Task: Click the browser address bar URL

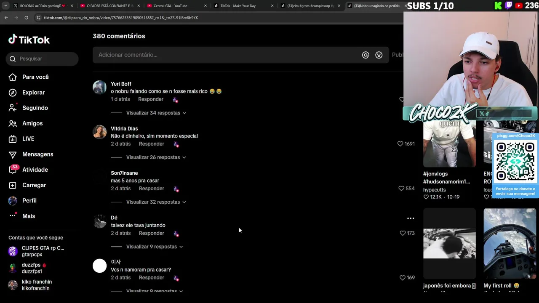Action: (121, 18)
